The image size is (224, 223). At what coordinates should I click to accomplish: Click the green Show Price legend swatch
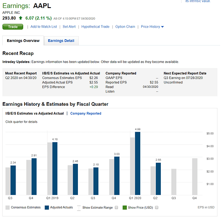click(125, 207)
